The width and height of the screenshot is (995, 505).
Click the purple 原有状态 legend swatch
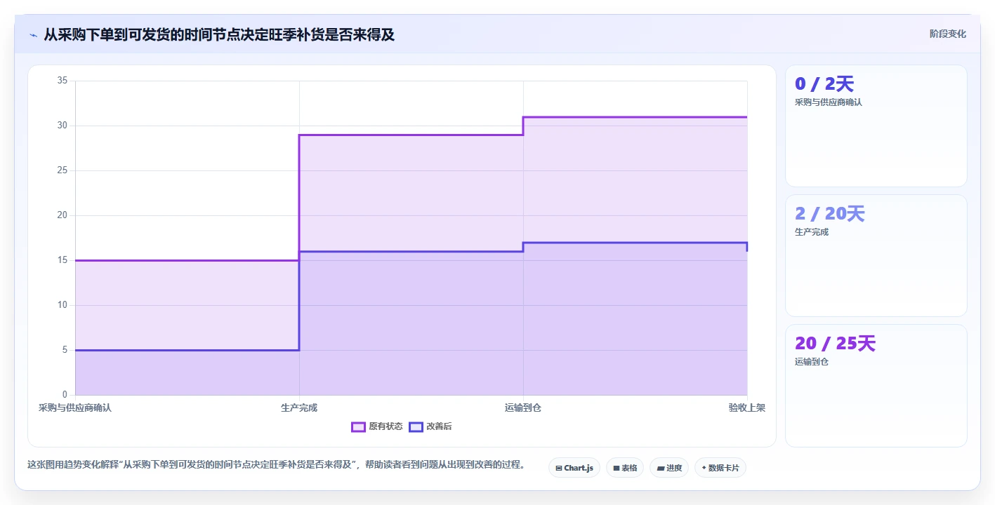(358, 426)
